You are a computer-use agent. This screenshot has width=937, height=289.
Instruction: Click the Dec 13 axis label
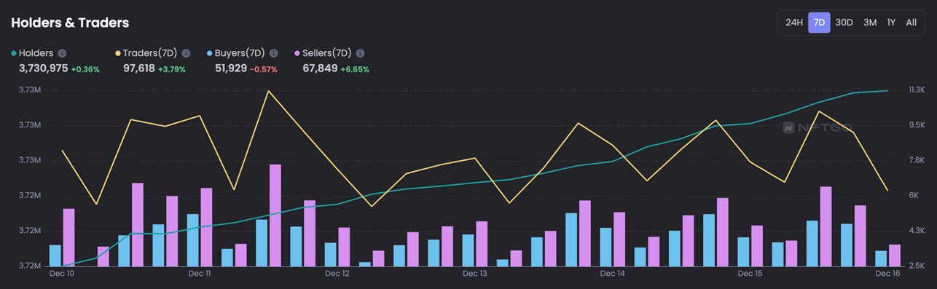point(475,274)
